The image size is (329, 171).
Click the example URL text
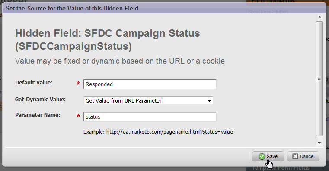(x=158, y=132)
